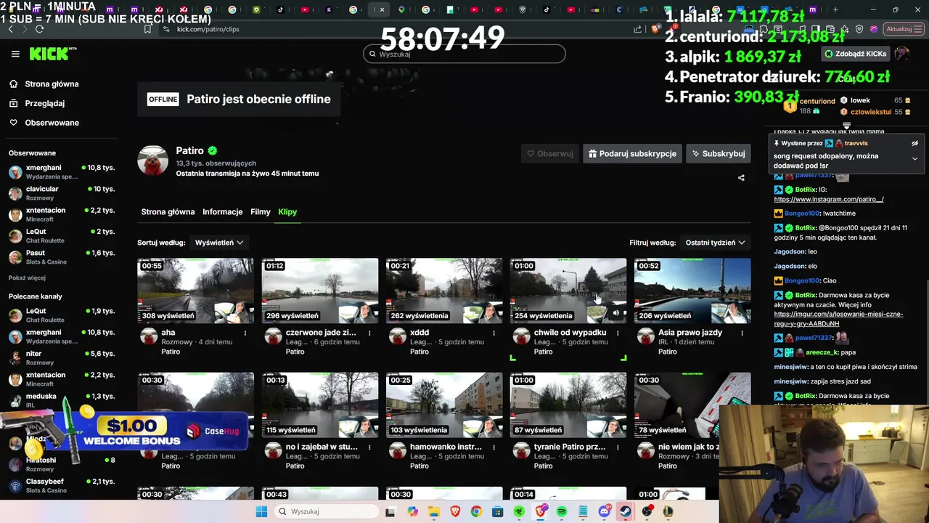Click the taskbar Wyszukaj search box
The height and width of the screenshot is (523, 929).
pos(325,511)
